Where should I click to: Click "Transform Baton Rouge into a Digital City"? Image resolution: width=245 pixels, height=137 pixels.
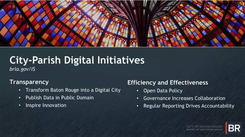point(73,90)
